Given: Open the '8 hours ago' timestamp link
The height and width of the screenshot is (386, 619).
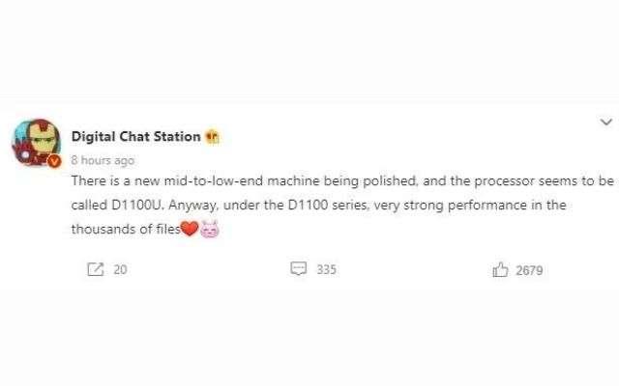Looking at the screenshot, I should click(x=103, y=160).
